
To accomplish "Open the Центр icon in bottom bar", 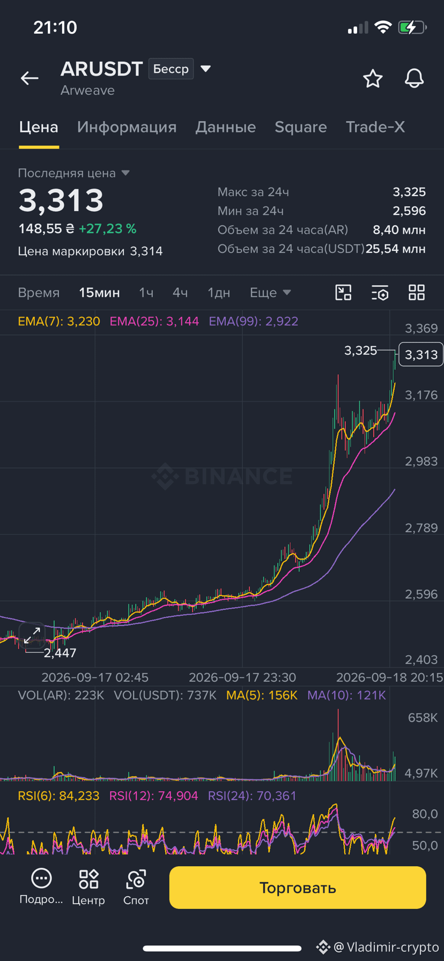I will coord(88,888).
